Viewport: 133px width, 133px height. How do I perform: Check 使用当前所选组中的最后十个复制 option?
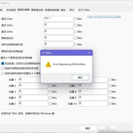point(3,73)
